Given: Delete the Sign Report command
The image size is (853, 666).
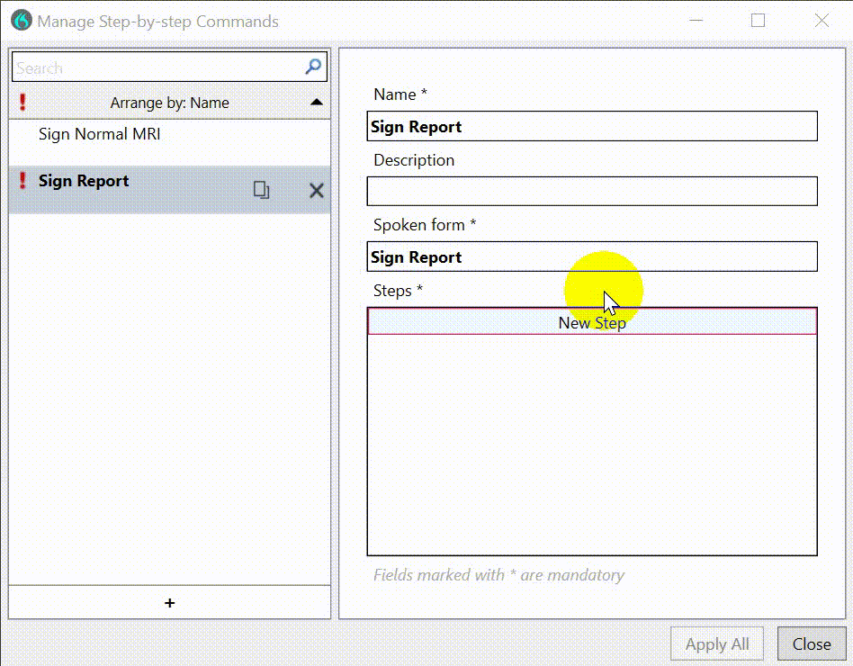Looking at the screenshot, I should (x=317, y=190).
